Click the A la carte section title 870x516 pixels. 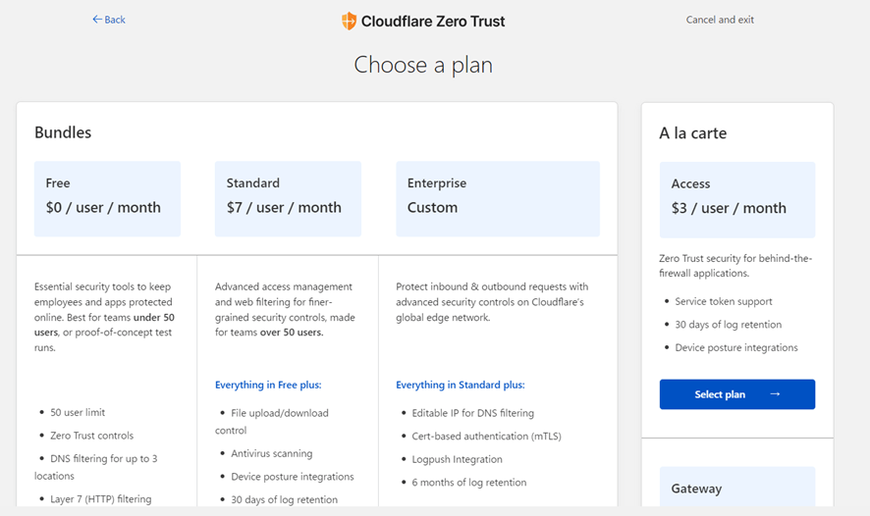(692, 133)
